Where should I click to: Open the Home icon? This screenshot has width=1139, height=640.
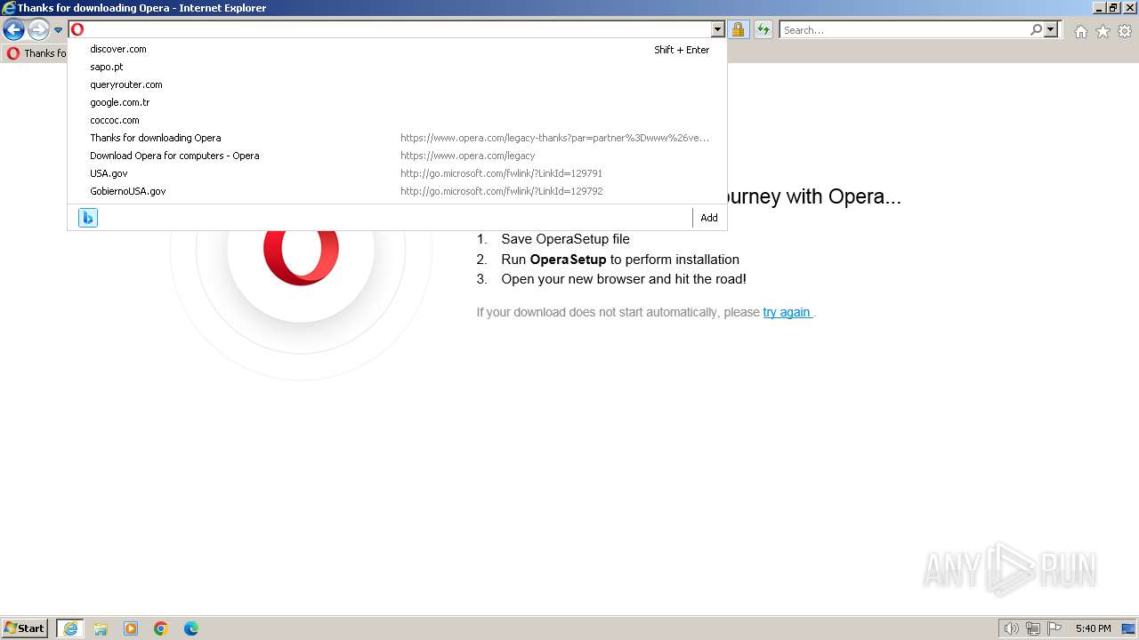pyautogui.click(x=1080, y=31)
